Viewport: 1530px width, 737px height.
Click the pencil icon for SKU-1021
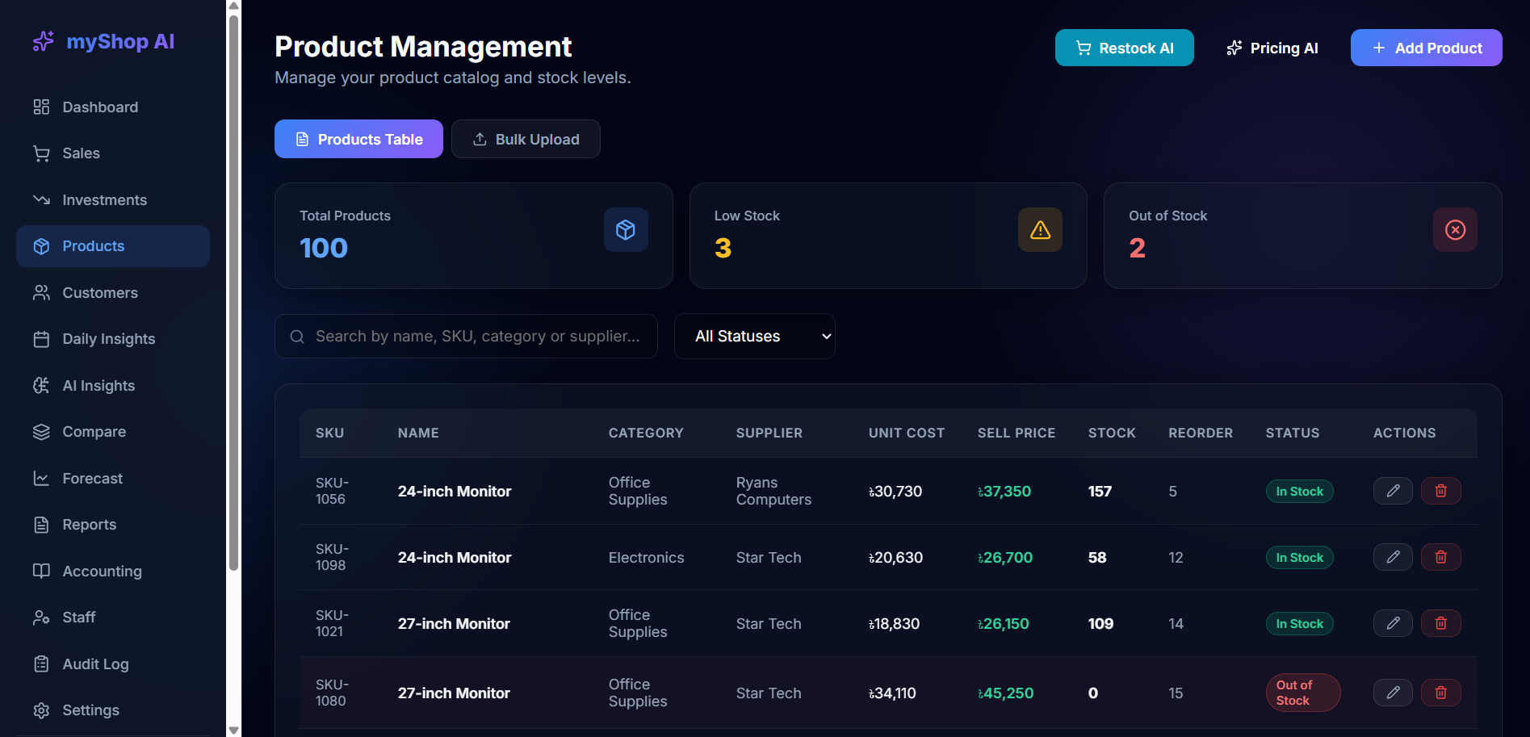pyautogui.click(x=1393, y=623)
